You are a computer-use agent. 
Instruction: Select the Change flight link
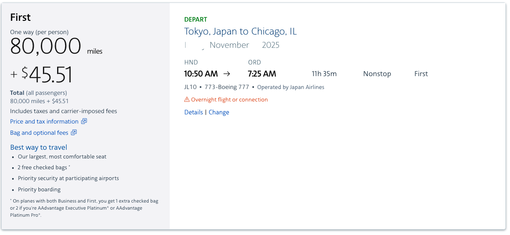coord(219,112)
